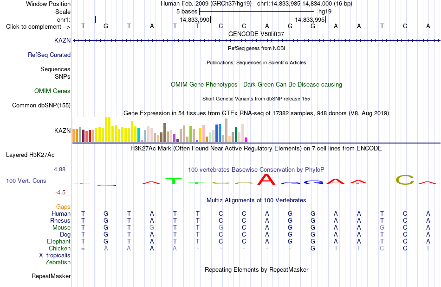
Task: Select the Rhesus alignment row label
Action: 60,221
